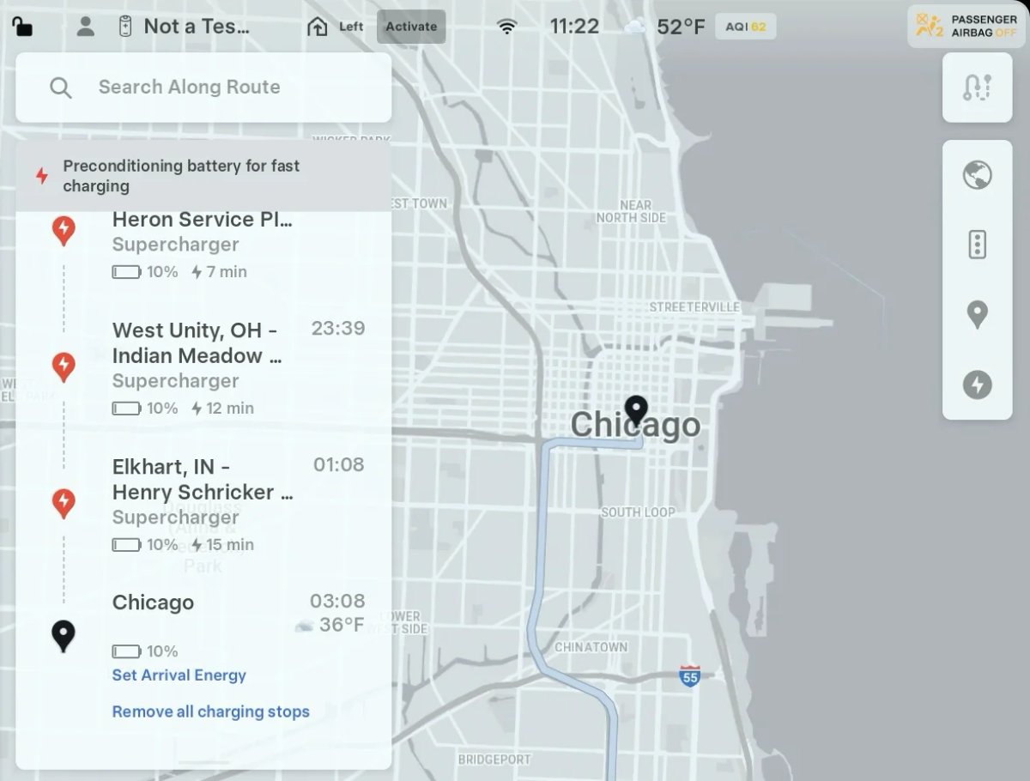Screen dimensions: 1030x781
Task: Focus the Search Along Route field
Action: tap(203, 88)
